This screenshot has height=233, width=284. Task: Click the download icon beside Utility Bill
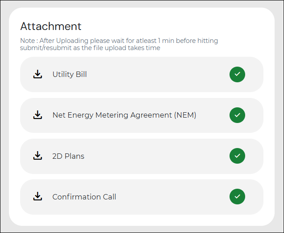pyautogui.click(x=38, y=74)
